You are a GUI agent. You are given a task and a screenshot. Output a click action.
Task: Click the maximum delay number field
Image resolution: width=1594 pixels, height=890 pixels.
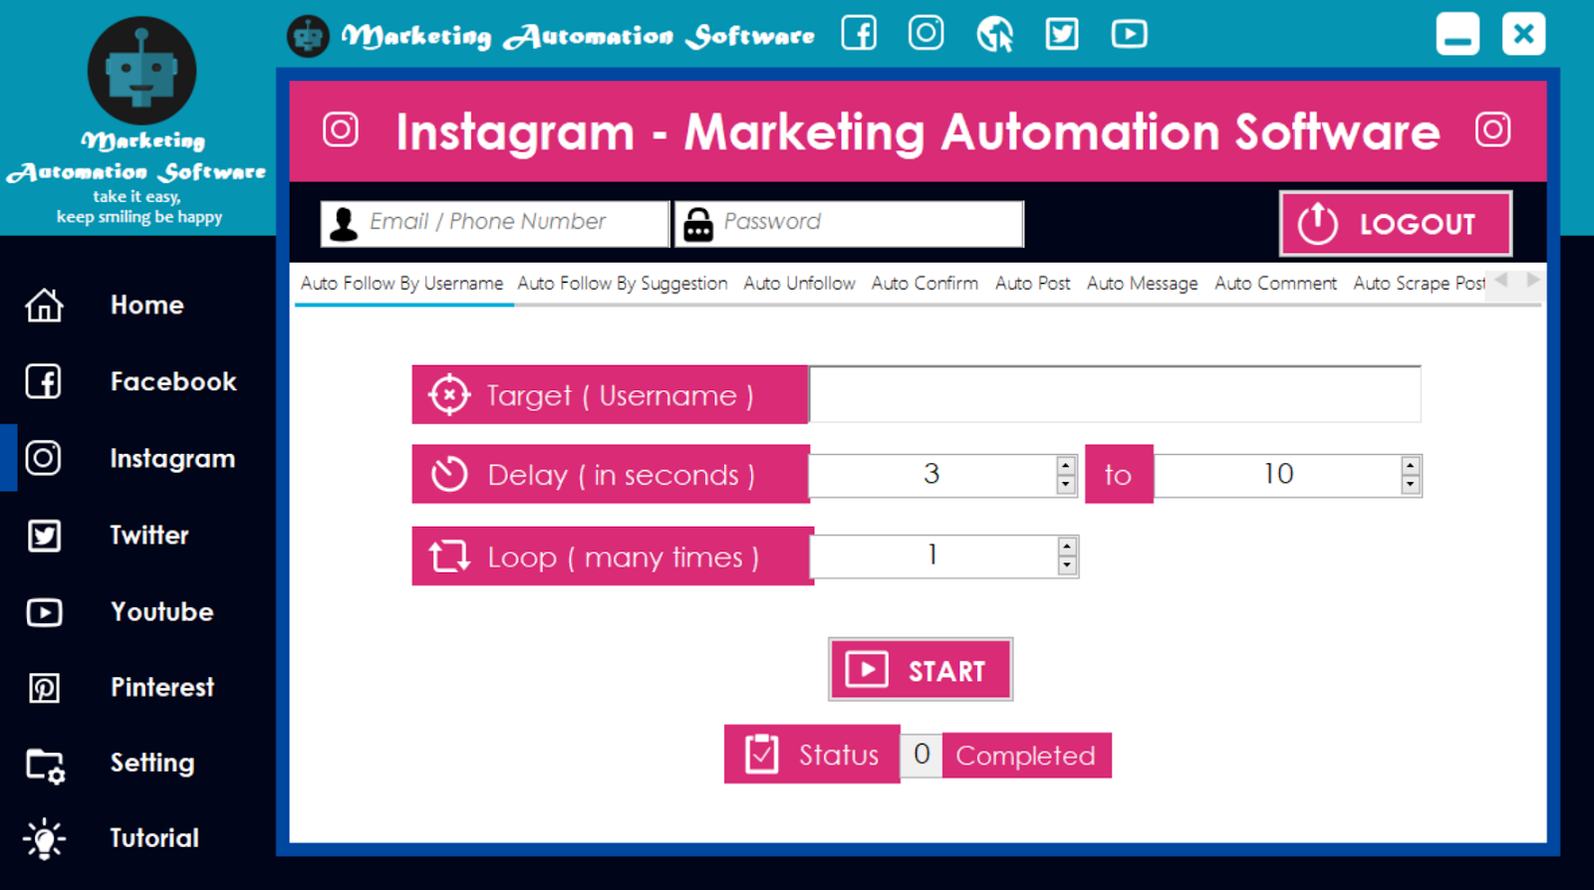1277,475
